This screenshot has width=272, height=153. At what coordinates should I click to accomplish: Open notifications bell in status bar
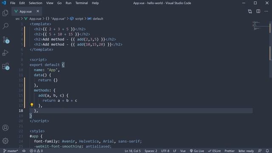pyautogui.click(x=267, y=151)
